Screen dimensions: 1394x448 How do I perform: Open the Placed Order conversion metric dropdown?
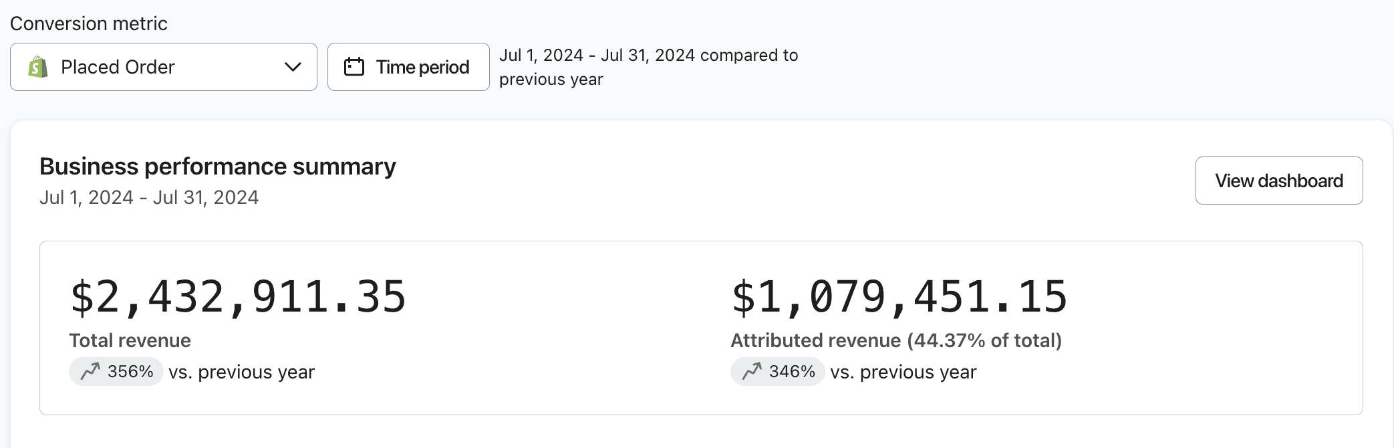(x=163, y=67)
